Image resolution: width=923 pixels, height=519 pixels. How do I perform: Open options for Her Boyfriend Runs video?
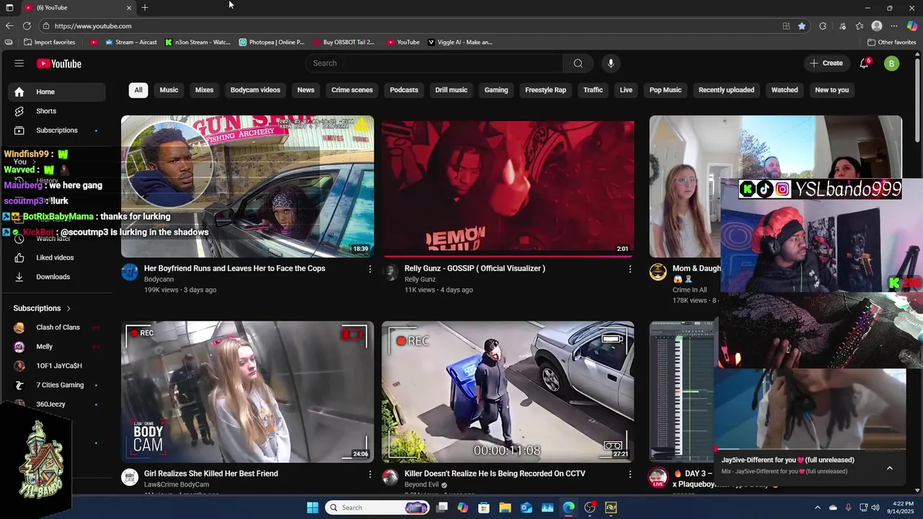tap(370, 269)
